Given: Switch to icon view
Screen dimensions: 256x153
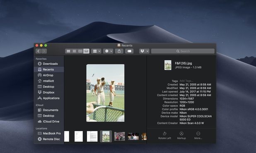Looking at the screenshot, I should (x=68, y=51).
